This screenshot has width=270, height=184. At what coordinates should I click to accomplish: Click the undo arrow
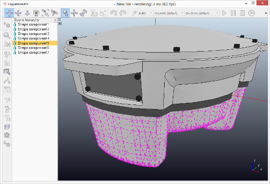point(114,13)
